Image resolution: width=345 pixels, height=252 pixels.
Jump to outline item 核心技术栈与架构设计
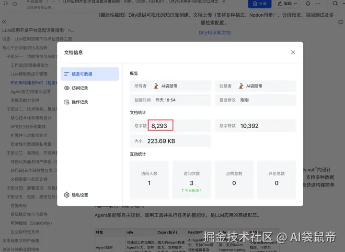[31, 118]
